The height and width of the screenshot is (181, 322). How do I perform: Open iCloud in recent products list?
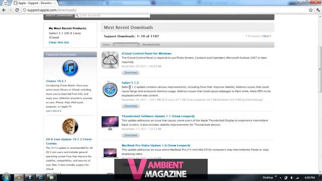tap(54, 38)
